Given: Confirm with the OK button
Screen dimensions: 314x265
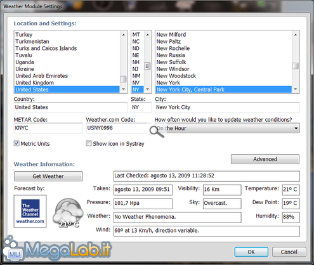Looking at the screenshot, I should click(x=251, y=252).
